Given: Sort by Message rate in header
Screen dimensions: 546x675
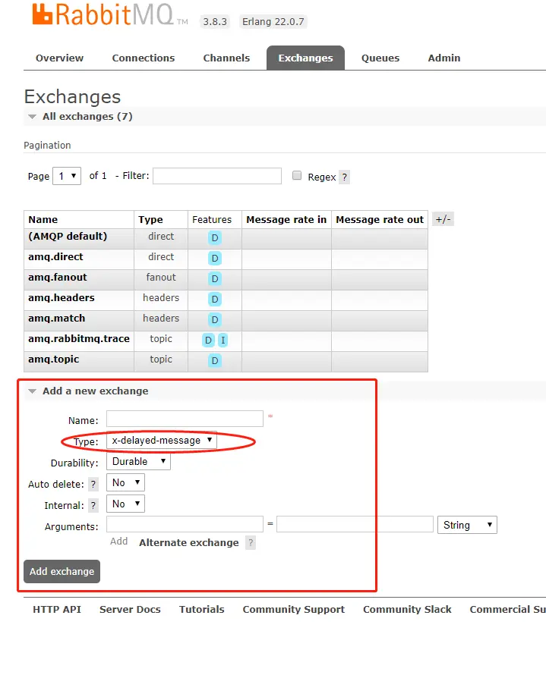Looking at the screenshot, I should click(286, 219).
